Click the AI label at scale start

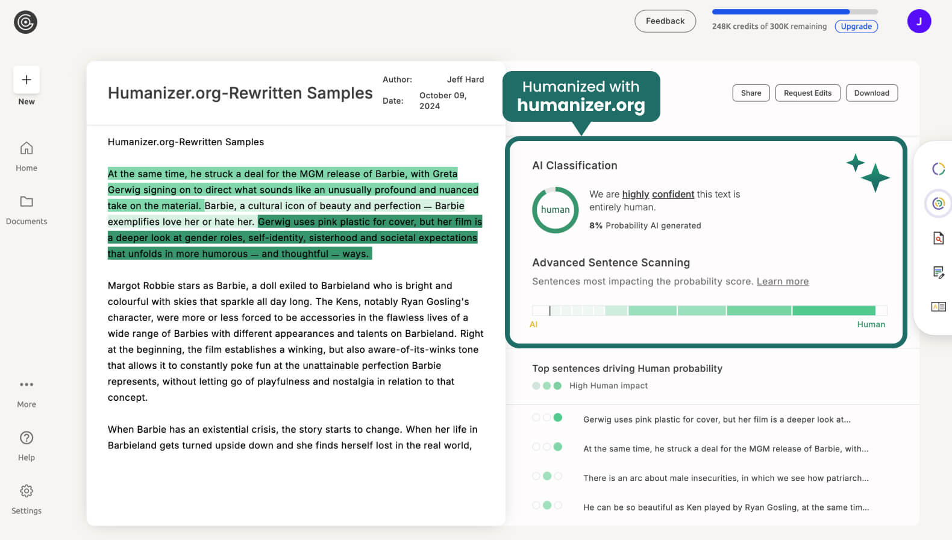(x=533, y=324)
